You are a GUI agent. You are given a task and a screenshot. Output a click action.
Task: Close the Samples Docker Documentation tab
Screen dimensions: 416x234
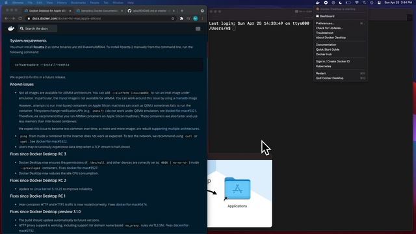tap(122, 11)
